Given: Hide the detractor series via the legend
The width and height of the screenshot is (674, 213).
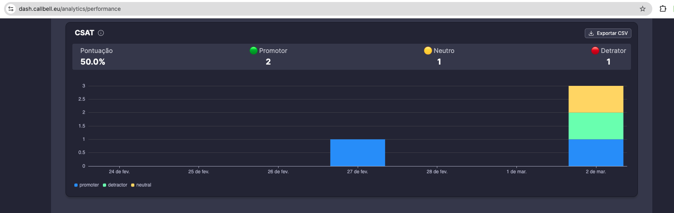Looking at the screenshot, I should tap(115, 185).
